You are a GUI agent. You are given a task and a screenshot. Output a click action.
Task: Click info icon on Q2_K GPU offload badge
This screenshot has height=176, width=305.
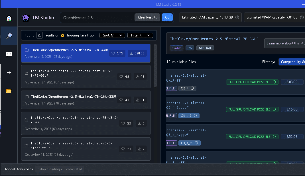274,82
